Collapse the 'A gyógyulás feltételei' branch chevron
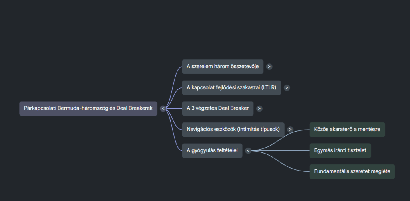410x201 pixels. tap(248, 150)
